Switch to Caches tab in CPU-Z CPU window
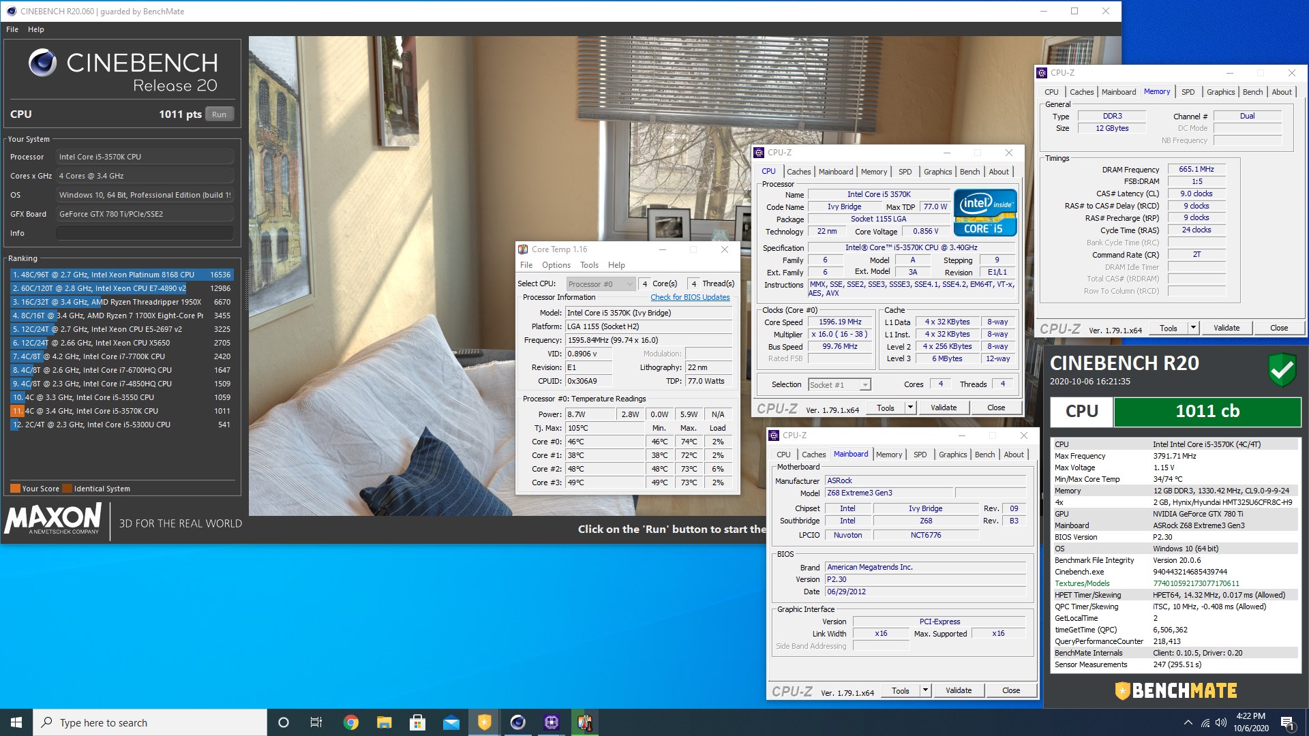The width and height of the screenshot is (1309, 736). (798, 172)
